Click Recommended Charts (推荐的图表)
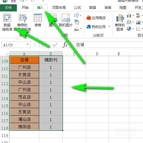This screenshot has width=143, height=143. (x=120, y=23)
